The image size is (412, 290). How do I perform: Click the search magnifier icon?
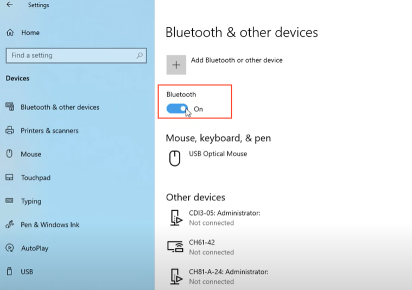tap(140, 55)
